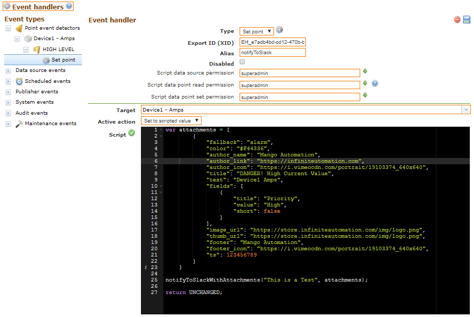Save the event handler with disk icon

click(x=467, y=20)
